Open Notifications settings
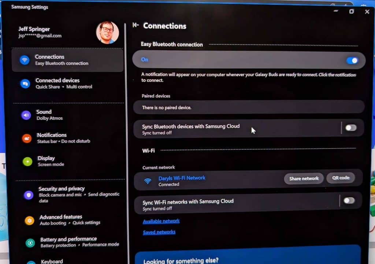 (69, 138)
